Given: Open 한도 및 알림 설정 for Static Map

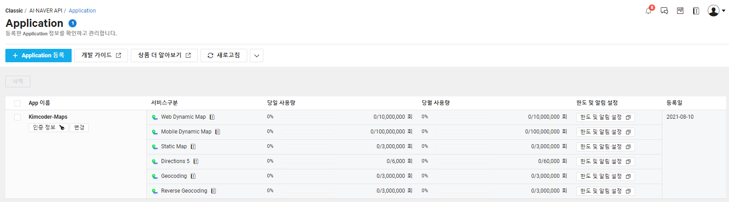Looking at the screenshot, I should [x=605, y=147].
